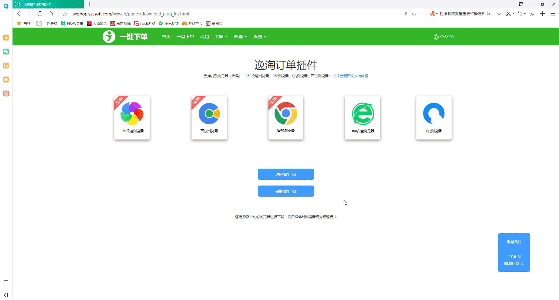
Task: Select the 谷歌浏览器 card
Action: [x=286, y=118]
